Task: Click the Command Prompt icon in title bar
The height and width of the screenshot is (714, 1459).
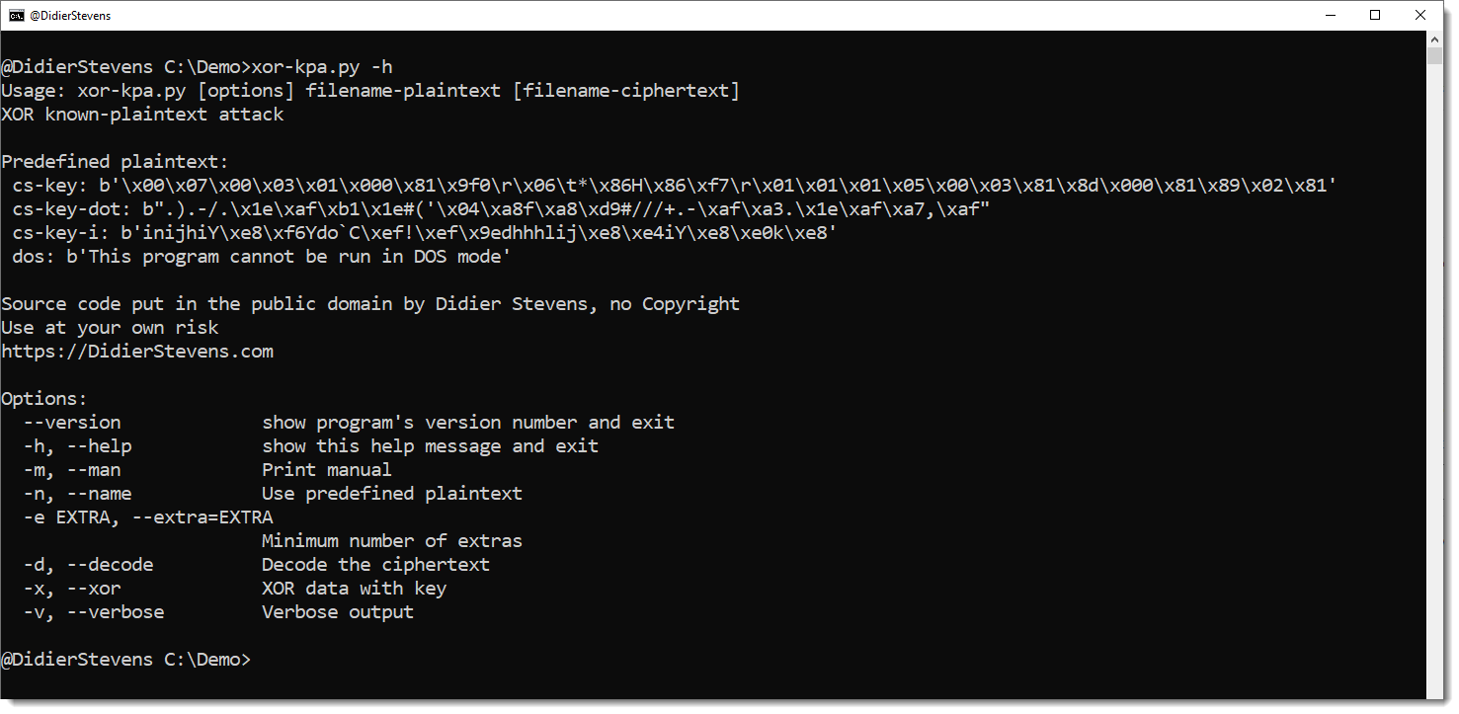Action: [17, 15]
